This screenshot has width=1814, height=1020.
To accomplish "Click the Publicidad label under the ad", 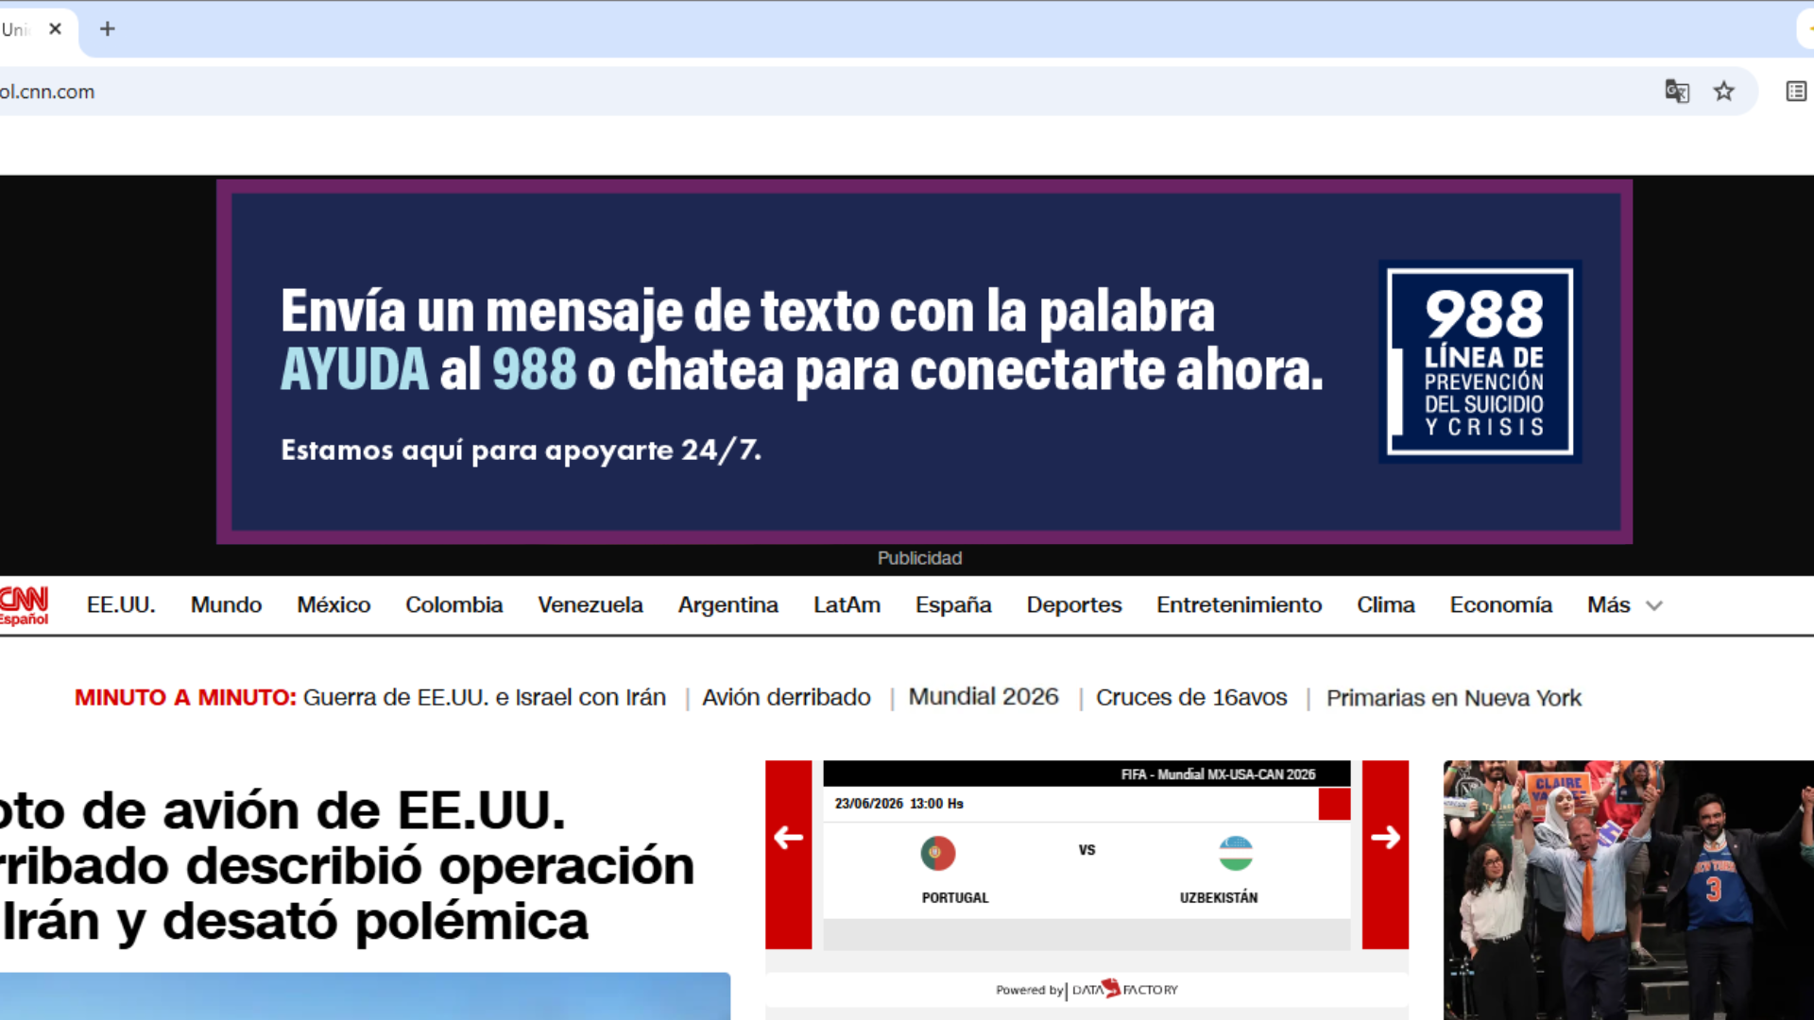I will pyautogui.click(x=919, y=558).
